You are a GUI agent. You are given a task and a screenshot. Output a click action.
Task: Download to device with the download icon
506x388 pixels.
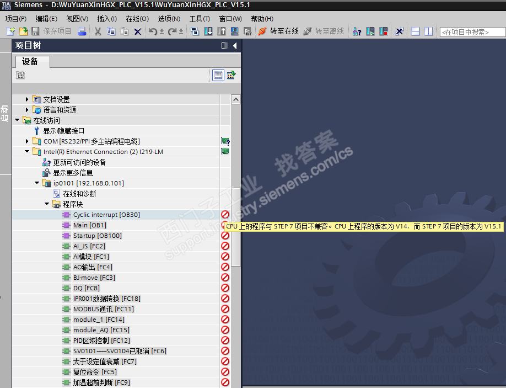(208, 31)
